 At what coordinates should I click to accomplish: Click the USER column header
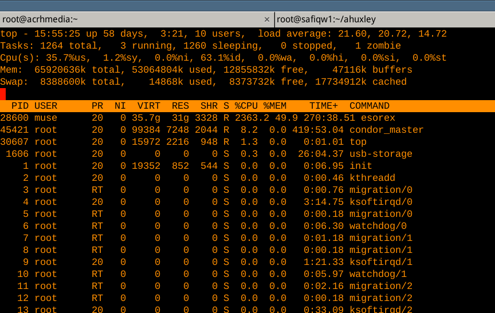46,106
